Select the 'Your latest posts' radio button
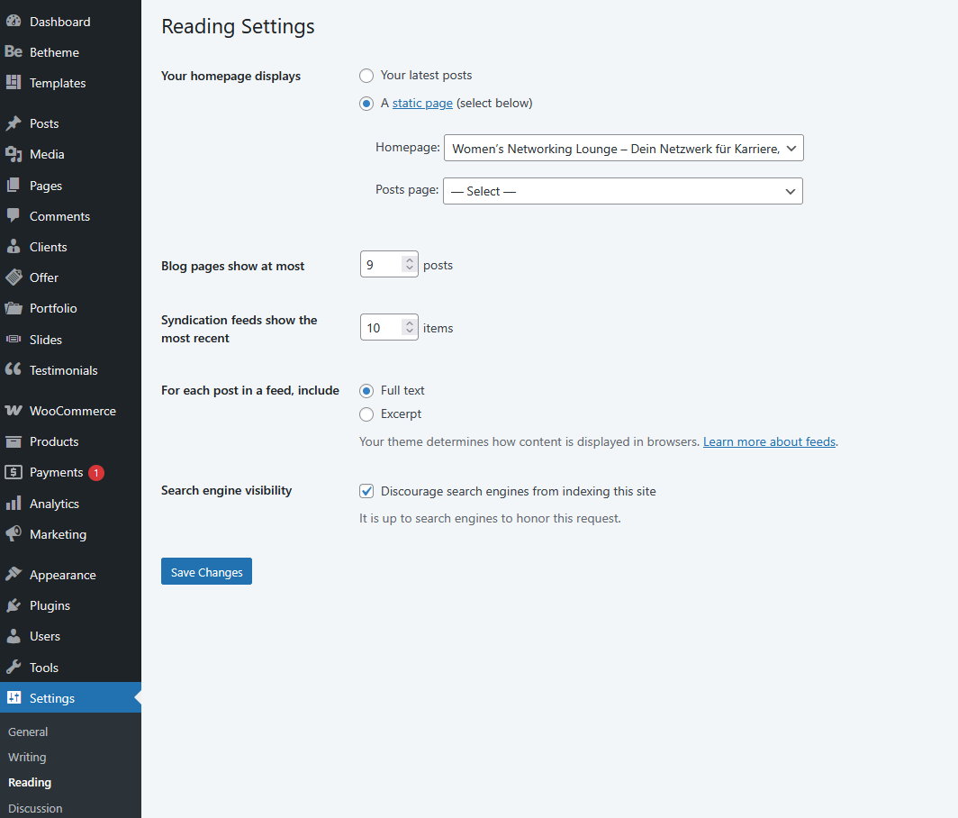Screen dimensions: 958x818 coord(366,76)
